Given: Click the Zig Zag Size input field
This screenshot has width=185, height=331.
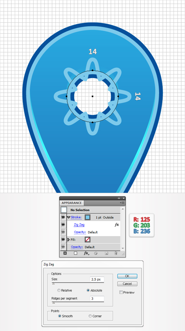Looking at the screenshot, I should 97,279.
